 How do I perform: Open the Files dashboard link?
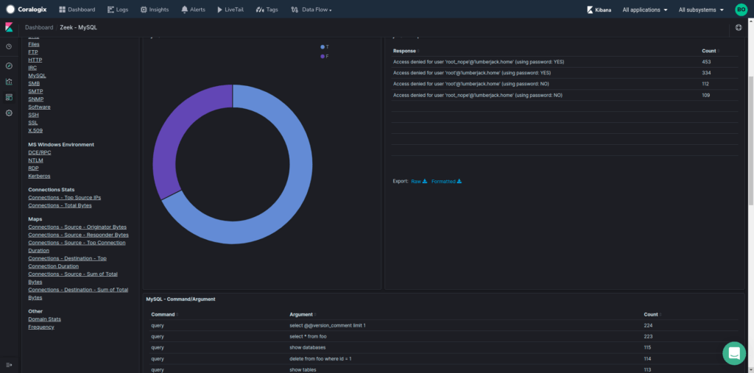34,44
